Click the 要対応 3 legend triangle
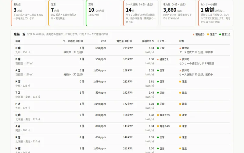Image resolution: width=244 pixels, height=153 pixels. coord(194,34)
